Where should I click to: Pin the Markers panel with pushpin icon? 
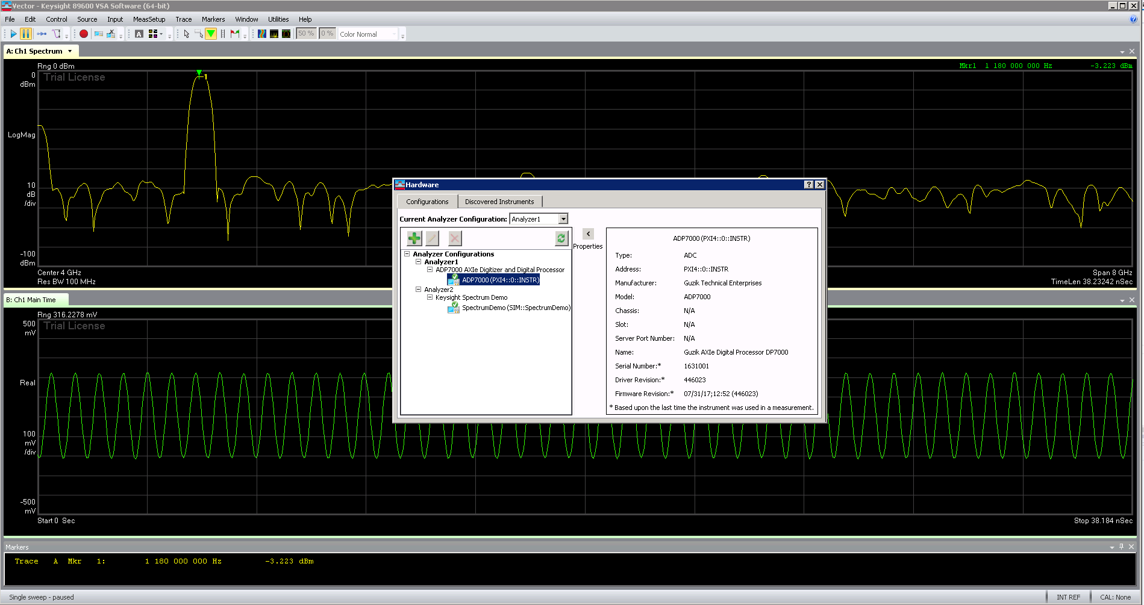[1121, 547]
